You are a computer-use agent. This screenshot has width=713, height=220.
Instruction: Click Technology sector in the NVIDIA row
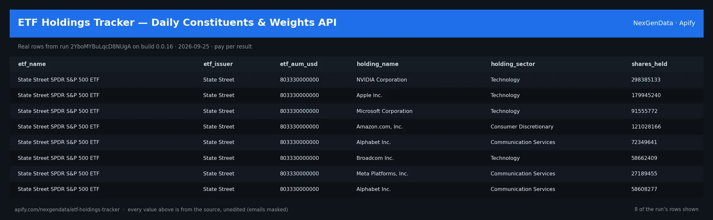pos(505,80)
